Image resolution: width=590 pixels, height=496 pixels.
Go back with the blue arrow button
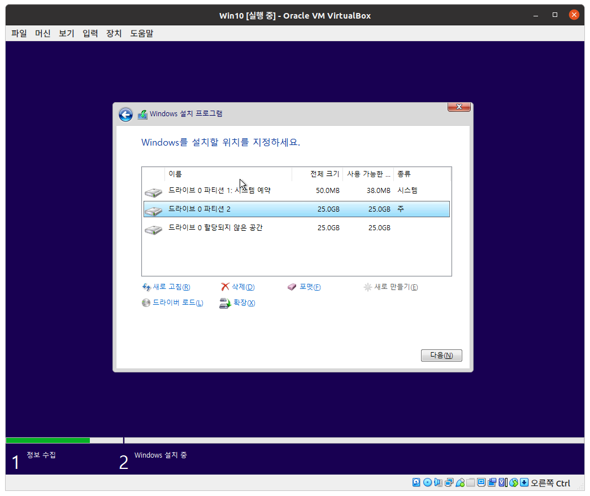click(x=125, y=114)
